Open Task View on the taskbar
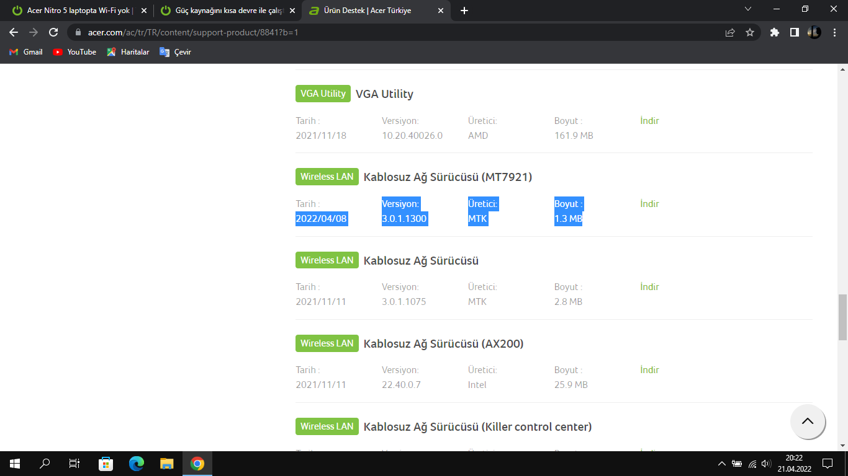The width and height of the screenshot is (848, 476). [74, 464]
